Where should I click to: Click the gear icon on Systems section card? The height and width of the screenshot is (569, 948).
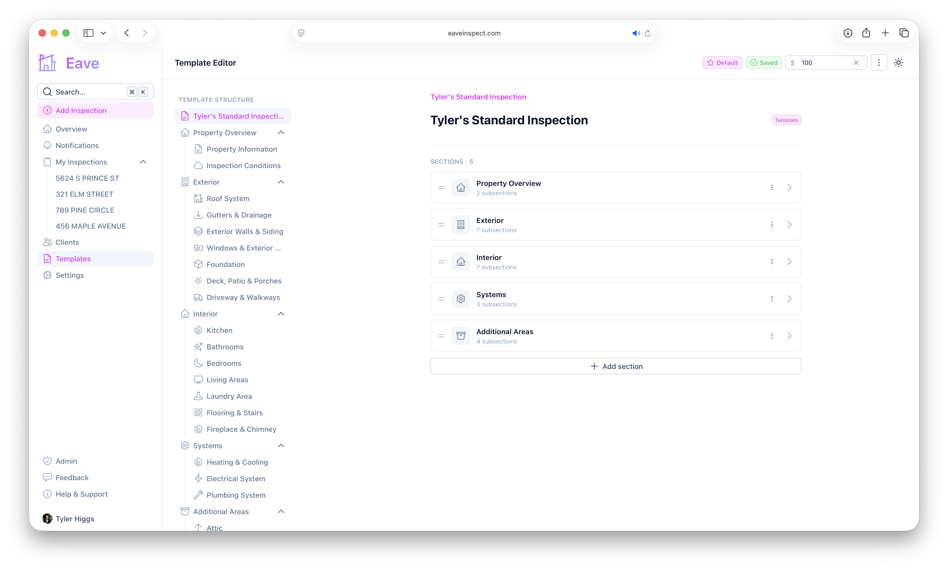(460, 299)
